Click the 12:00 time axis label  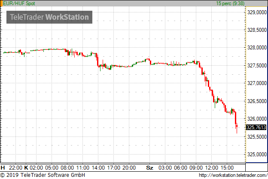211,168
